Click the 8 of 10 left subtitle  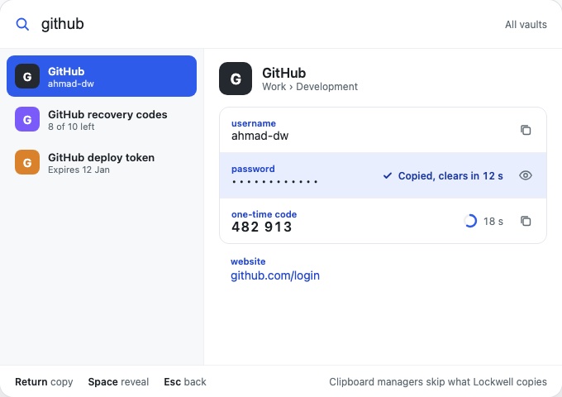(x=71, y=127)
